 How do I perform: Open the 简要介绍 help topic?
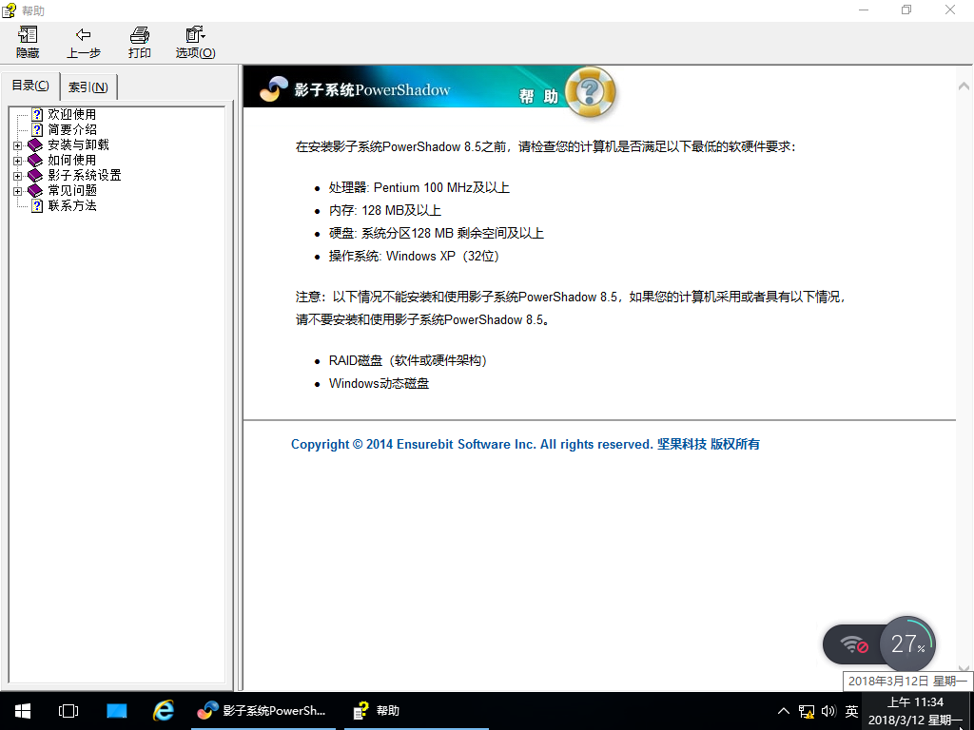tap(72, 129)
